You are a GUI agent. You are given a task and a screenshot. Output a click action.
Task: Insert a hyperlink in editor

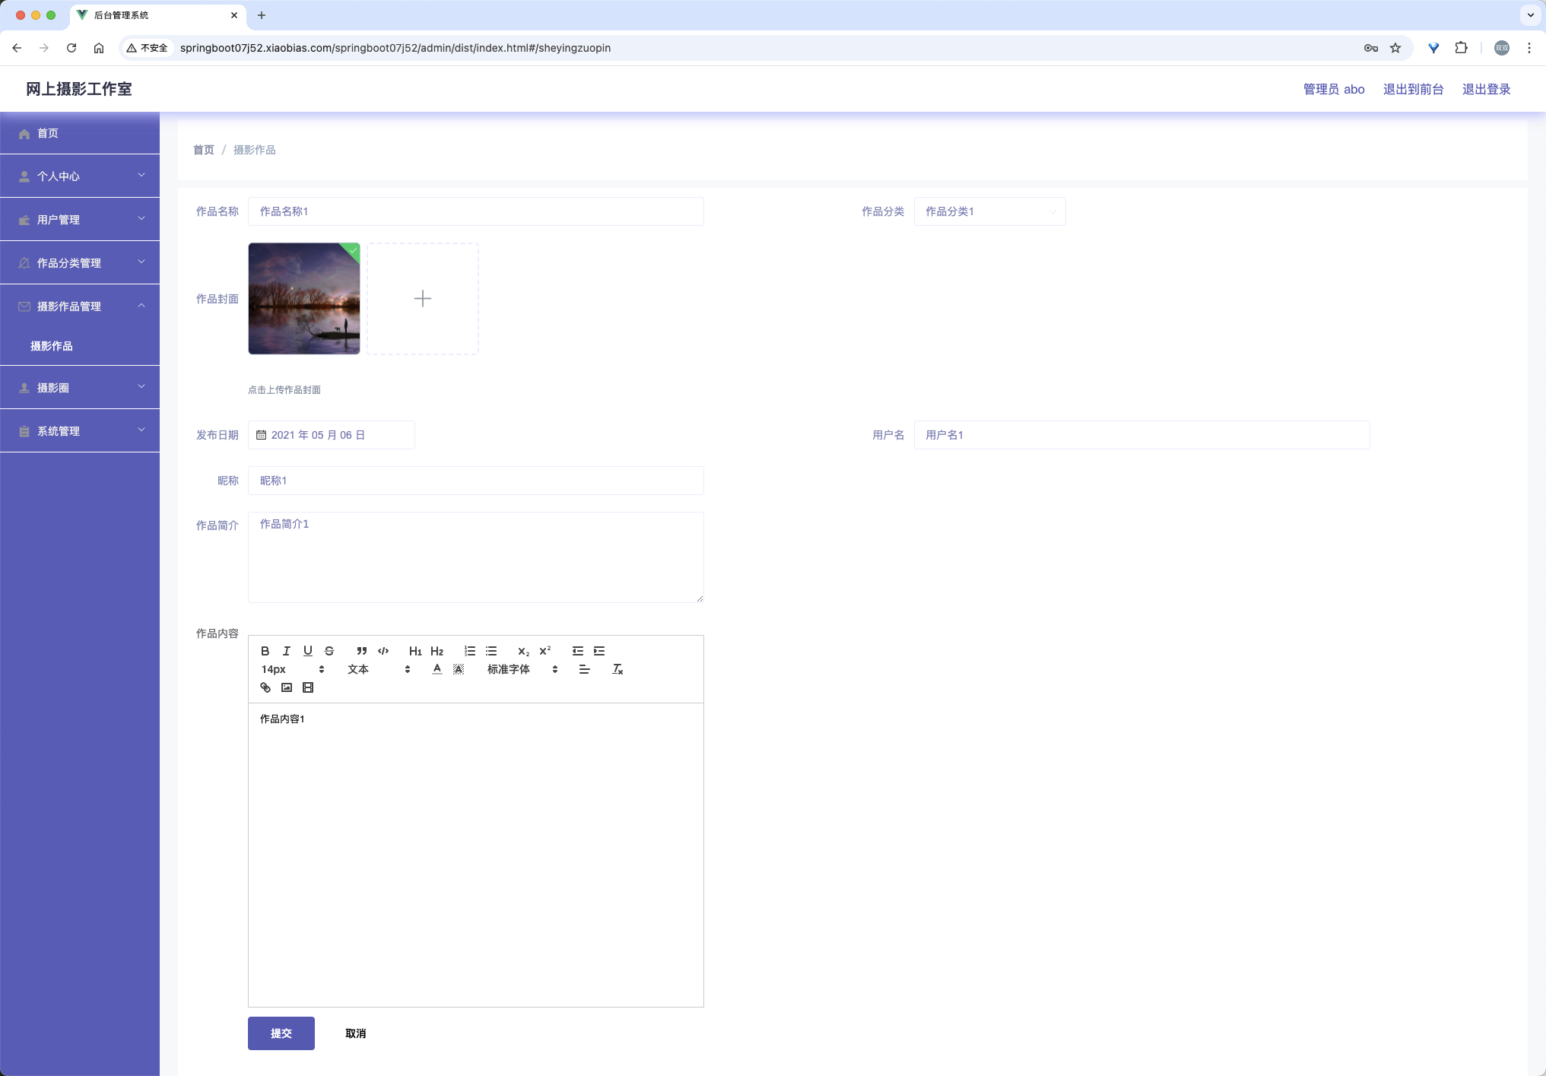[265, 687]
